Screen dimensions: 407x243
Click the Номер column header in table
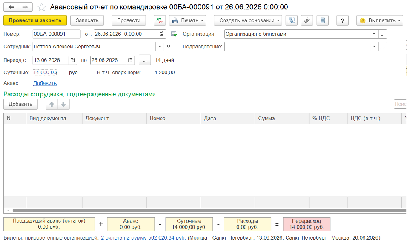174,119
